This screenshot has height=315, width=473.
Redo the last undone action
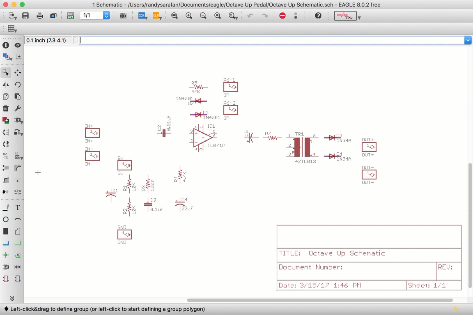(264, 16)
